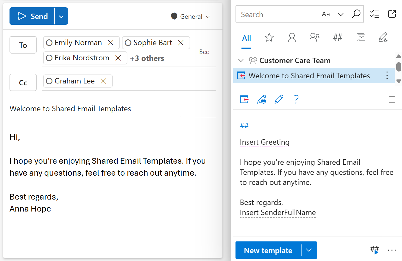Expand the +3 others recipients
This screenshot has height=261, width=402.
pos(147,58)
